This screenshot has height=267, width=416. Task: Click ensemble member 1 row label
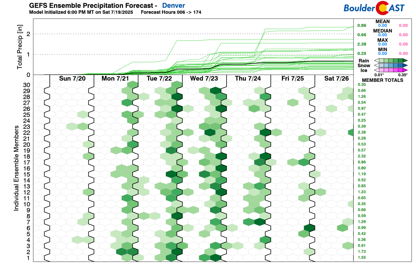click(x=28, y=258)
